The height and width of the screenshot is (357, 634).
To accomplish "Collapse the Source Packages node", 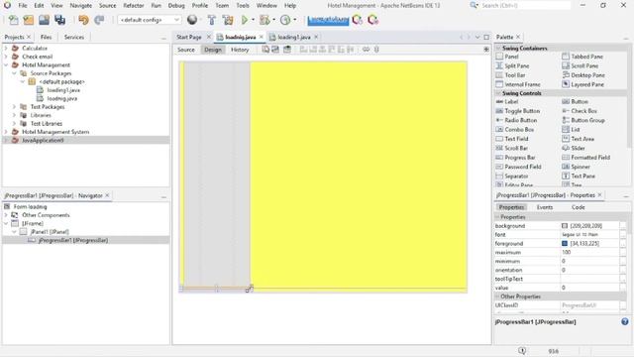I will tap(14, 73).
